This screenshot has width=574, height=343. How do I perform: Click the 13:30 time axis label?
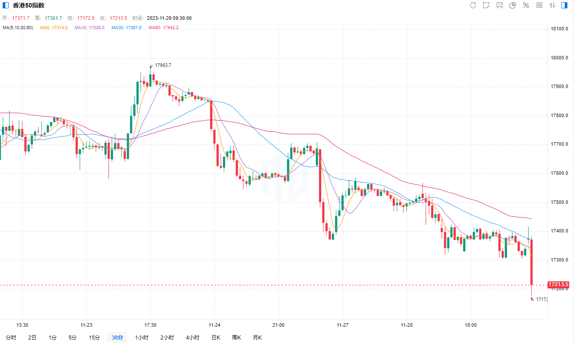click(22, 325)
